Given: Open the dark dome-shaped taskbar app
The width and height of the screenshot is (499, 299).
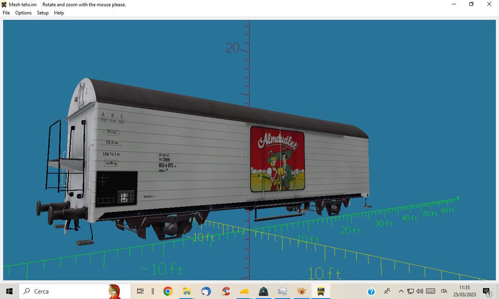Looking at the screenshot, I should 263,291.
